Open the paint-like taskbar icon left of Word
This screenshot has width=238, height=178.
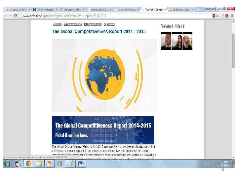click(x=70, y=163)
